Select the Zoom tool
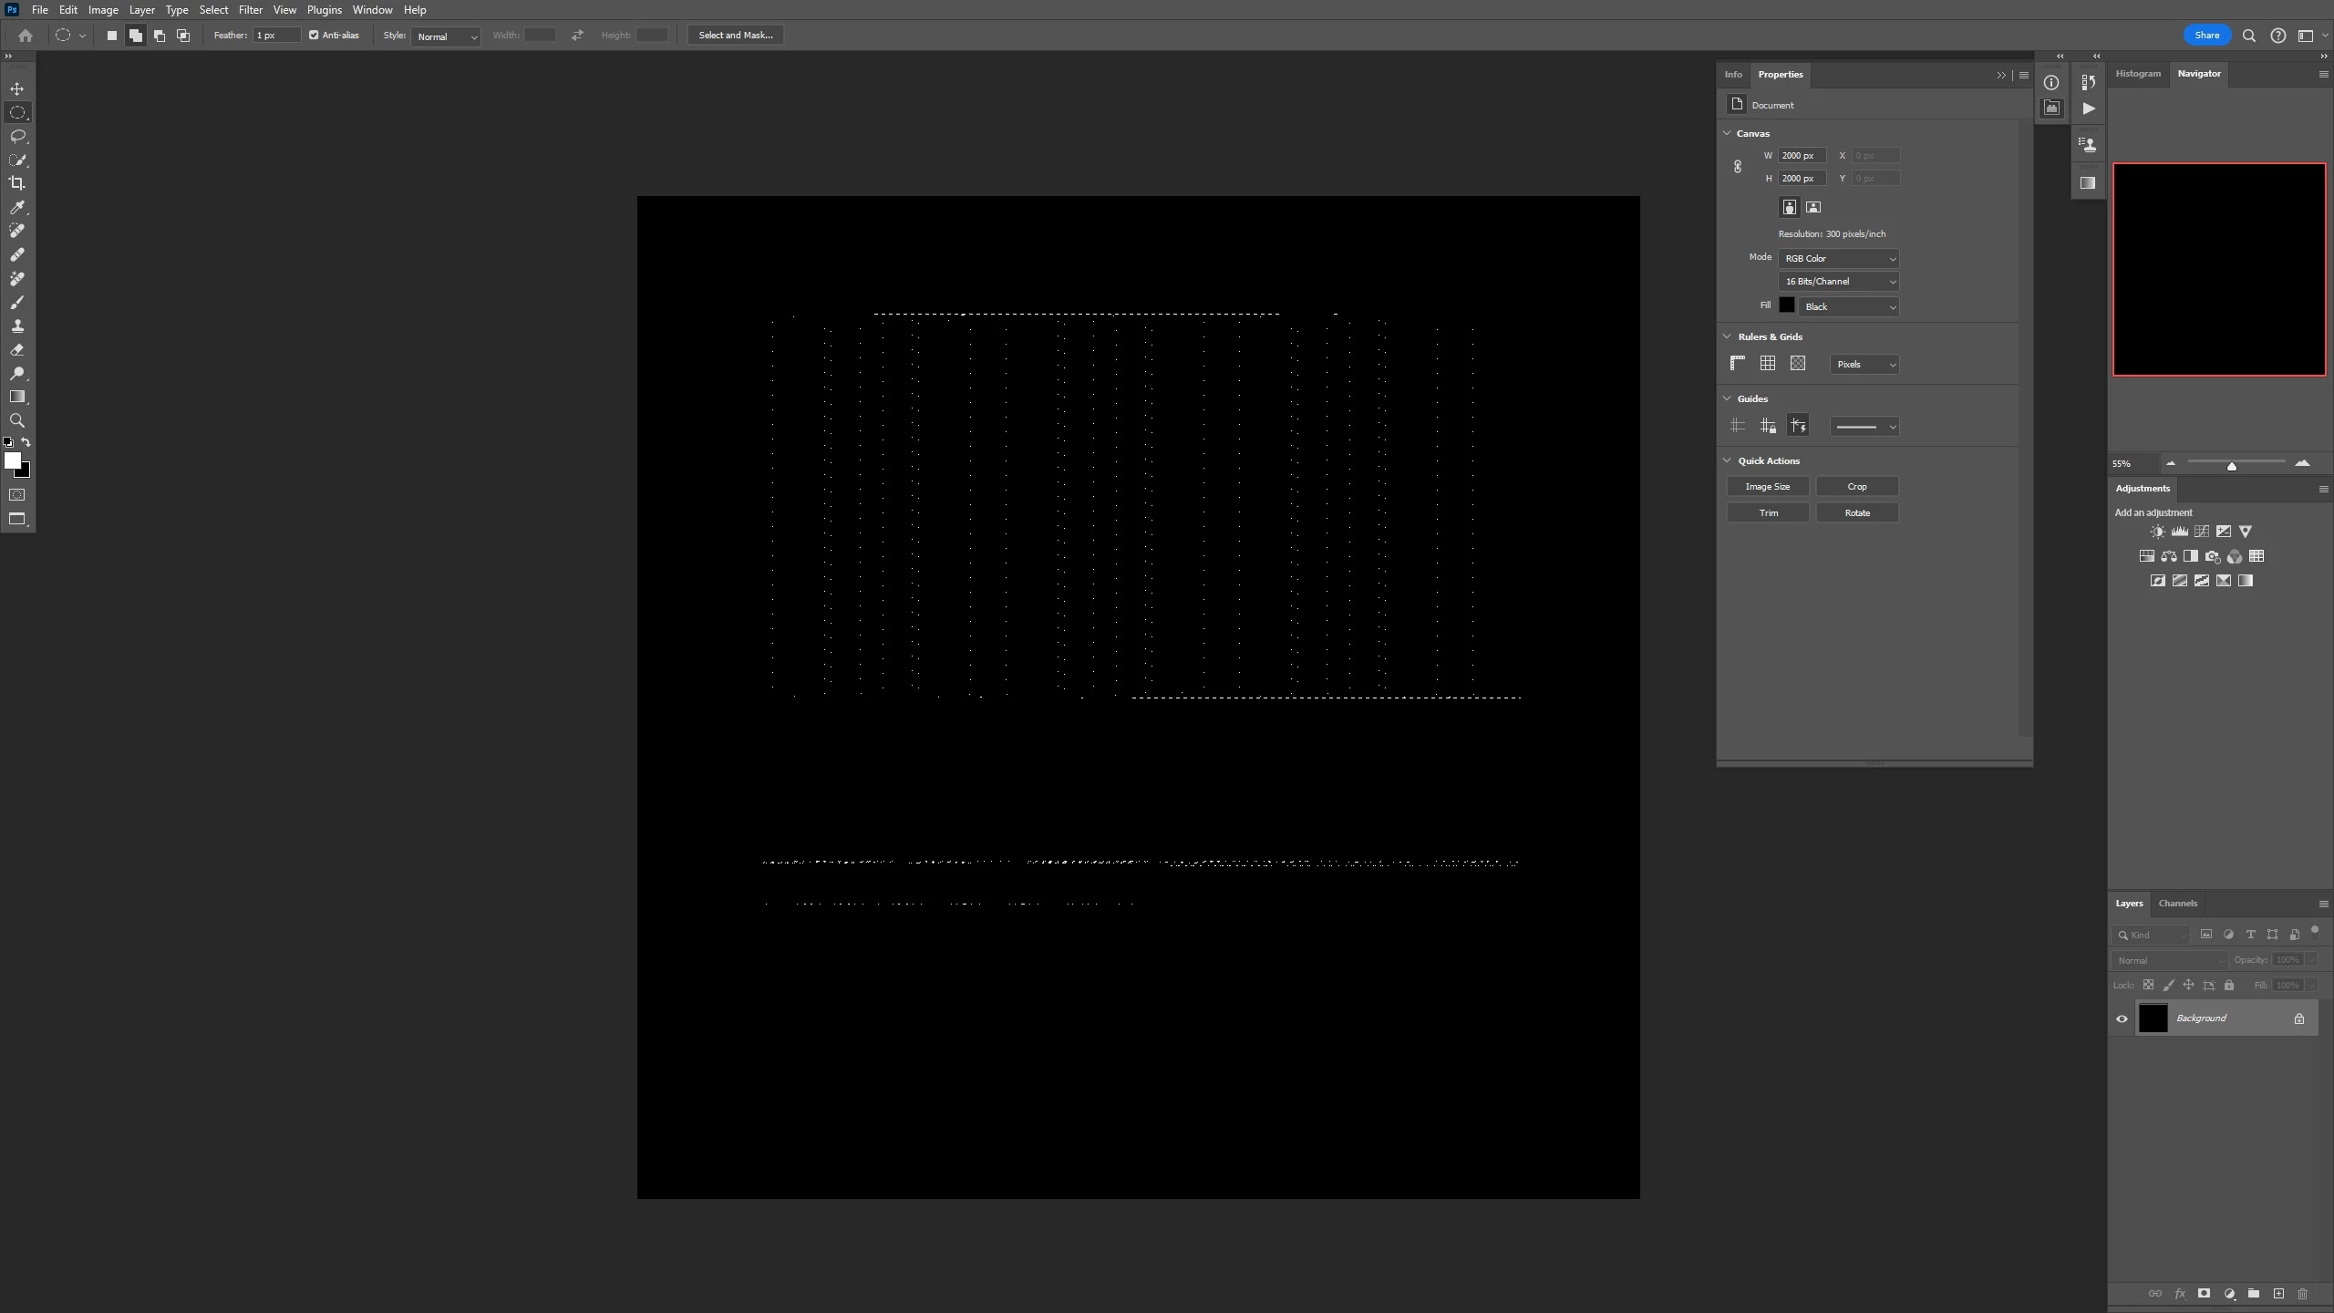The height and width of the screenshot is (1313, 2334). click(x=17, y=420)
